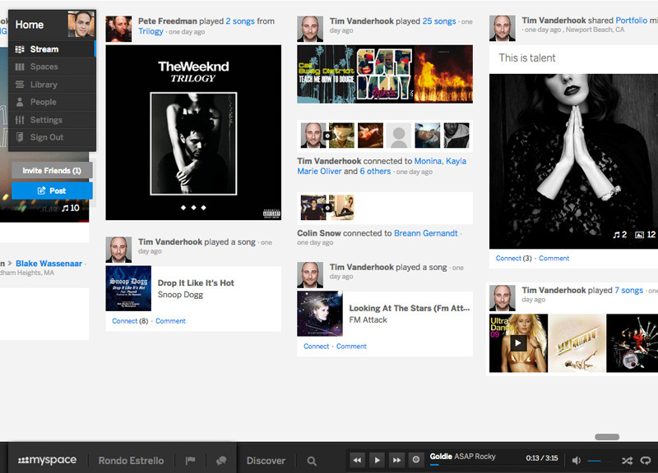Click Connect under the FM Attack song
Viewport: 658px width, 473px height.
317,346
